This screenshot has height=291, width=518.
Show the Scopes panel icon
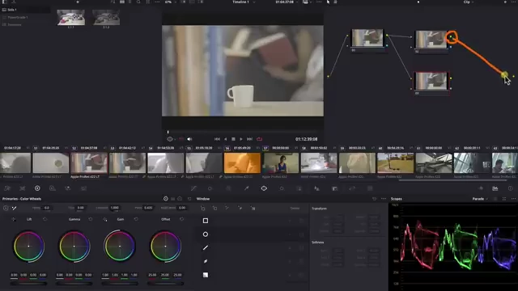click(495, 188)
